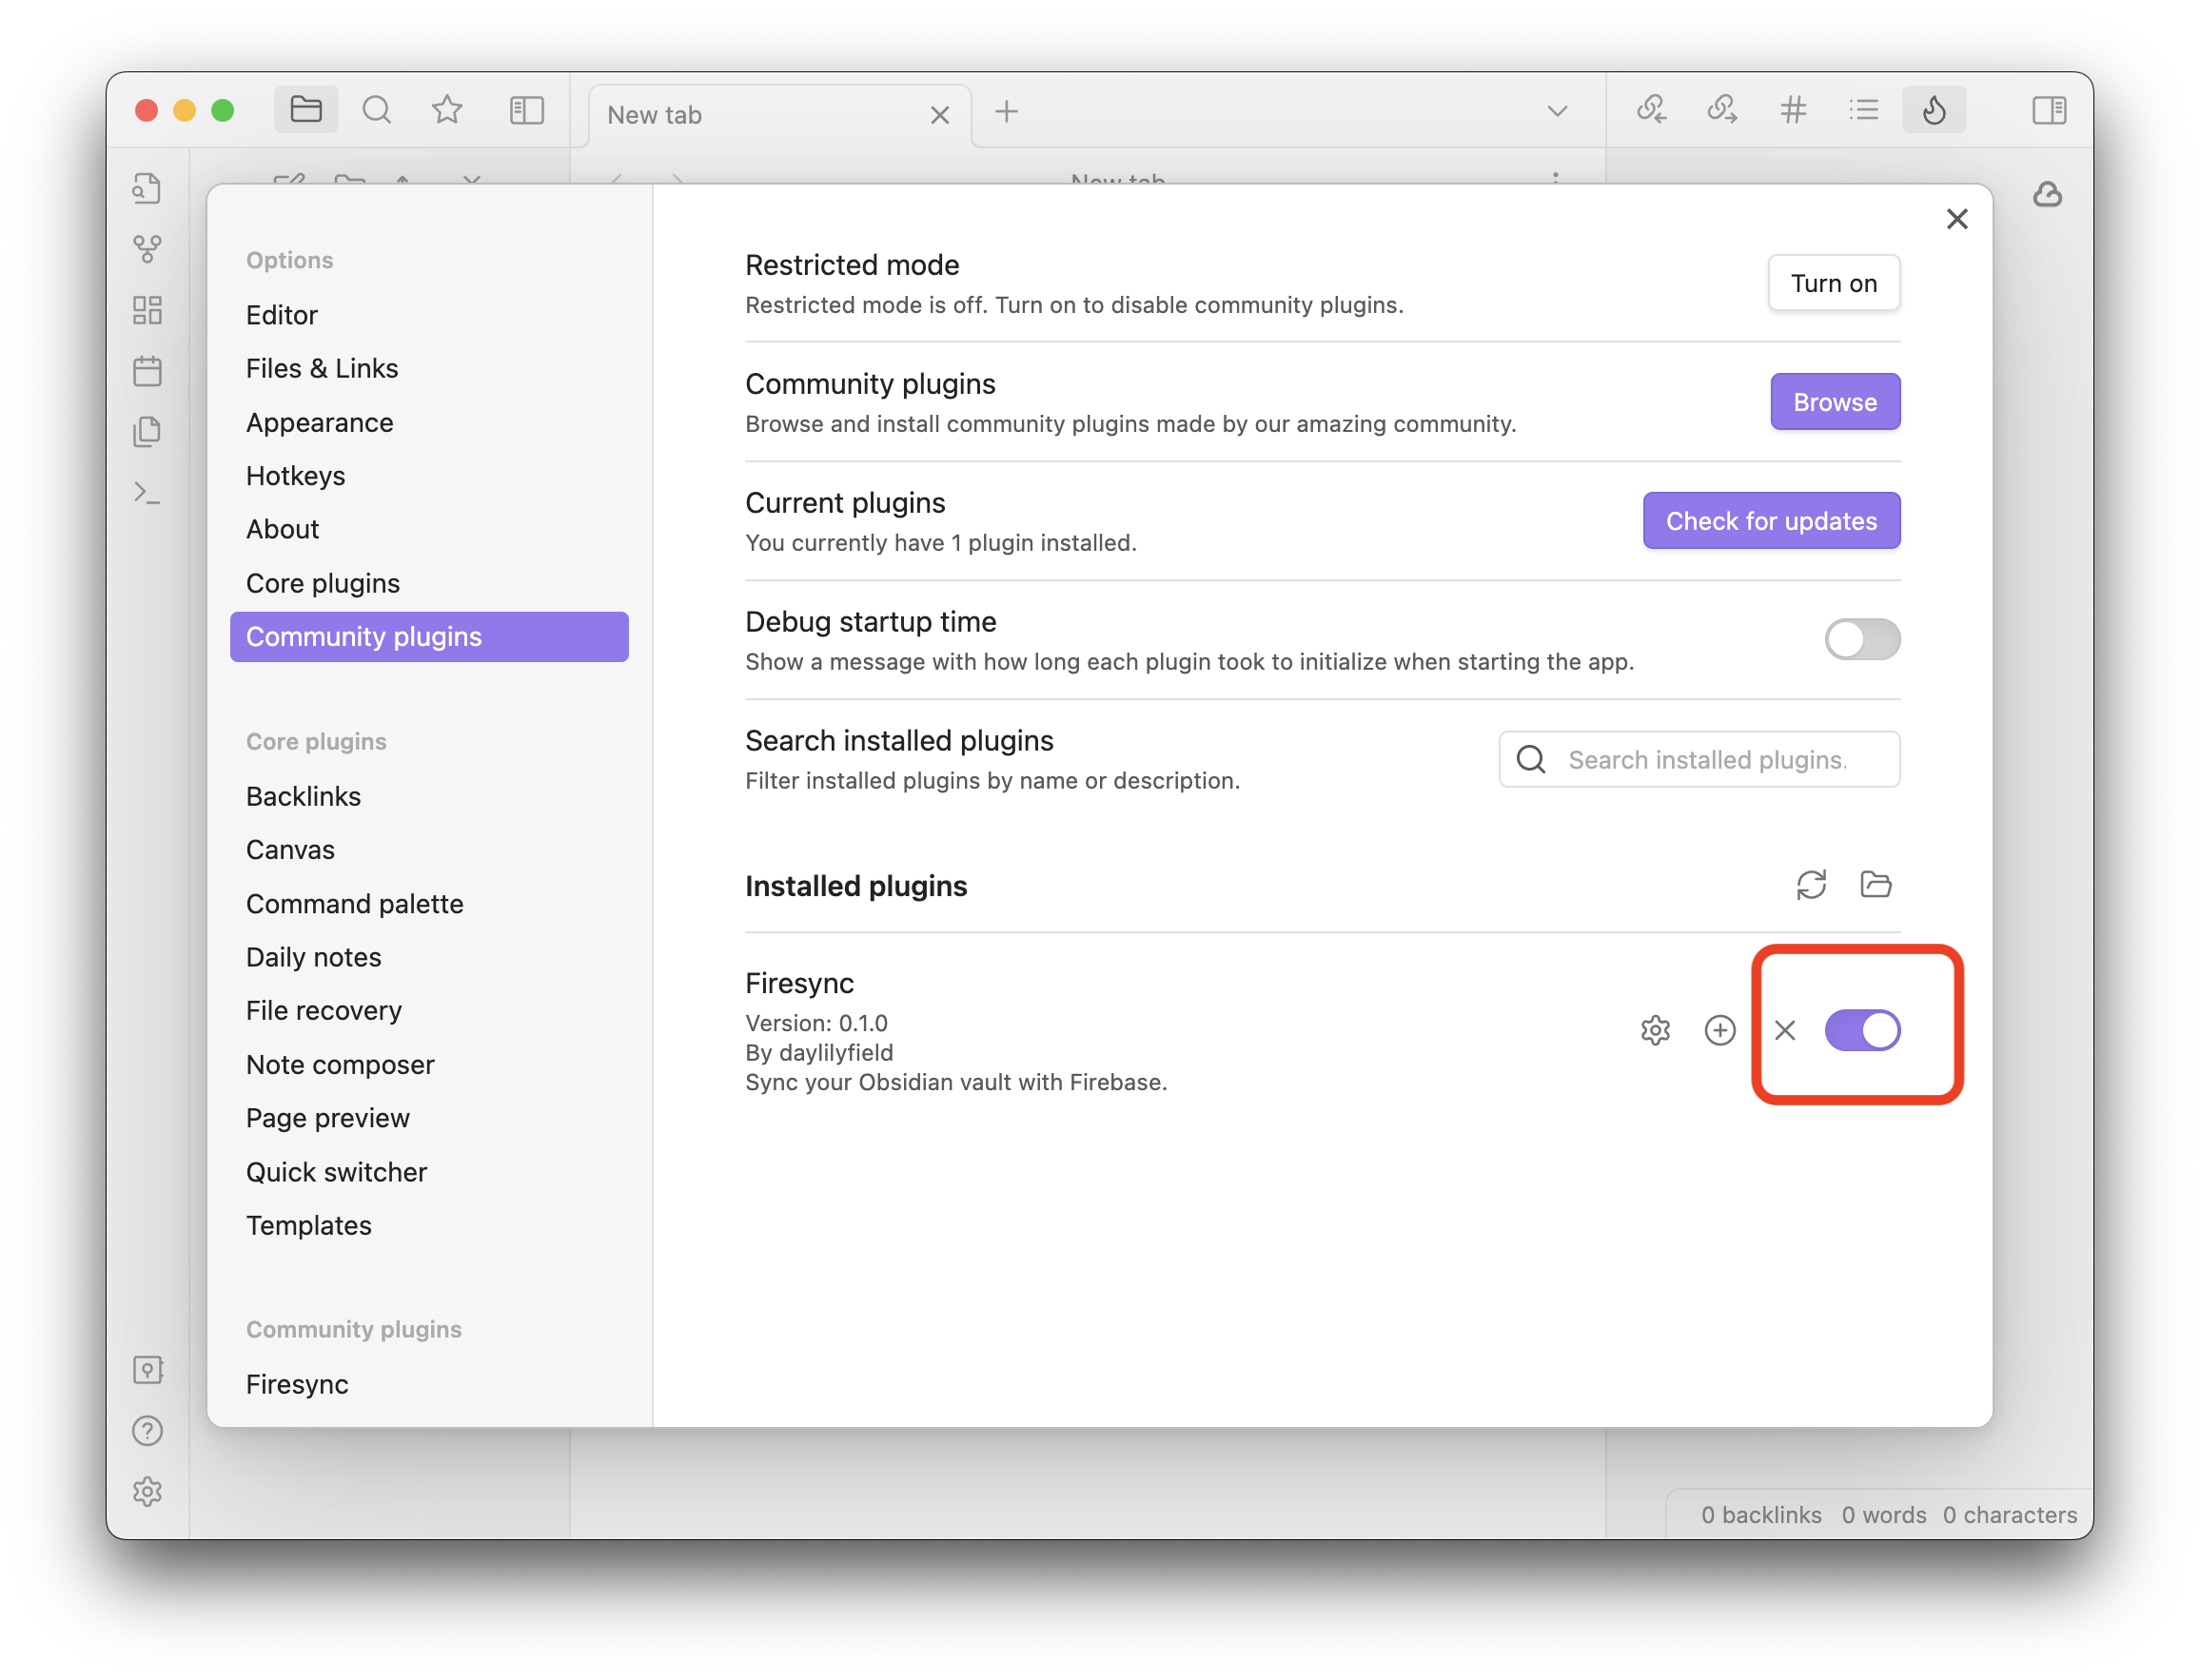Click the Firesync add hotkey plus icon
This screenshot has width=2200, height=1680.
(1719, 1030)
